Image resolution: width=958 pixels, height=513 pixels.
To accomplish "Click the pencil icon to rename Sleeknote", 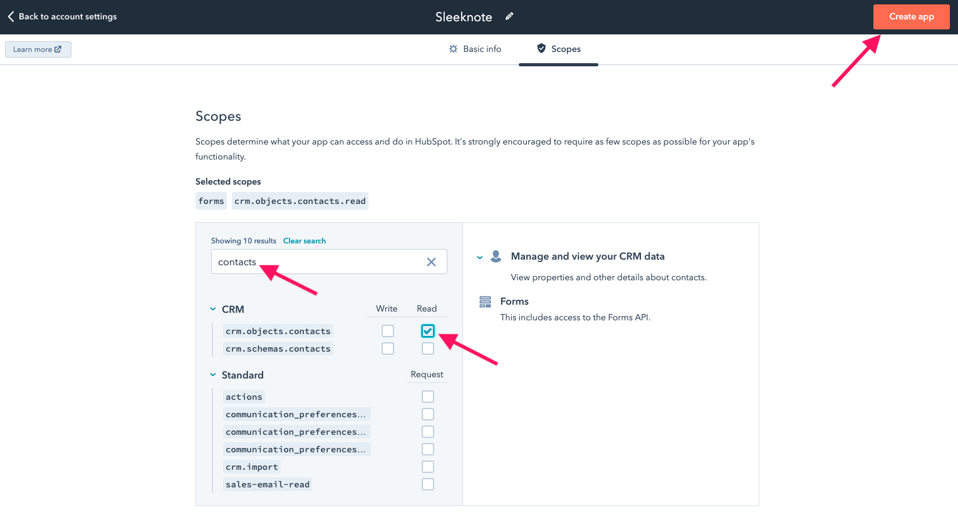I will pos(509,16).
